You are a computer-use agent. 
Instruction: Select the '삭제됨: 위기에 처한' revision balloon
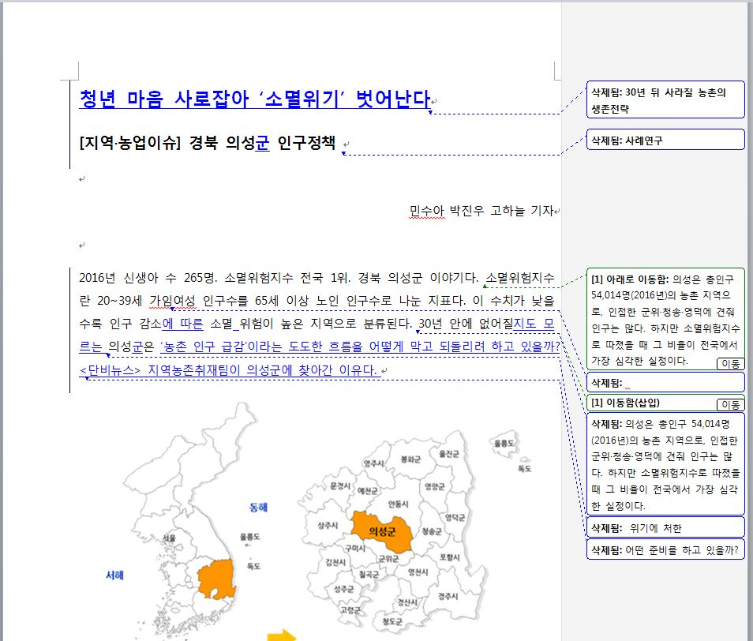665,528
